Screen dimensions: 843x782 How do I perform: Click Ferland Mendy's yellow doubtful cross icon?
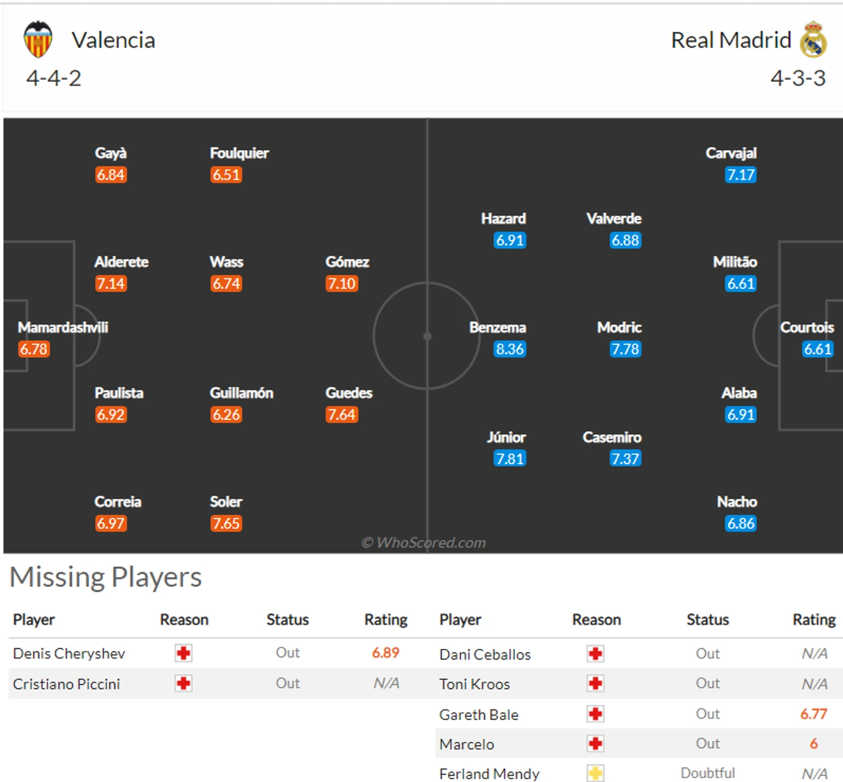(595, 773)
